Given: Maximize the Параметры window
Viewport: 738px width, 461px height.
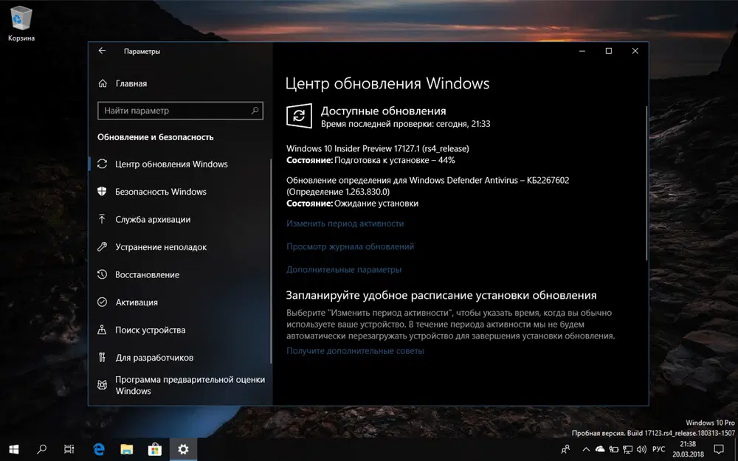Looking at the screenshot, I should click(609, 51).
